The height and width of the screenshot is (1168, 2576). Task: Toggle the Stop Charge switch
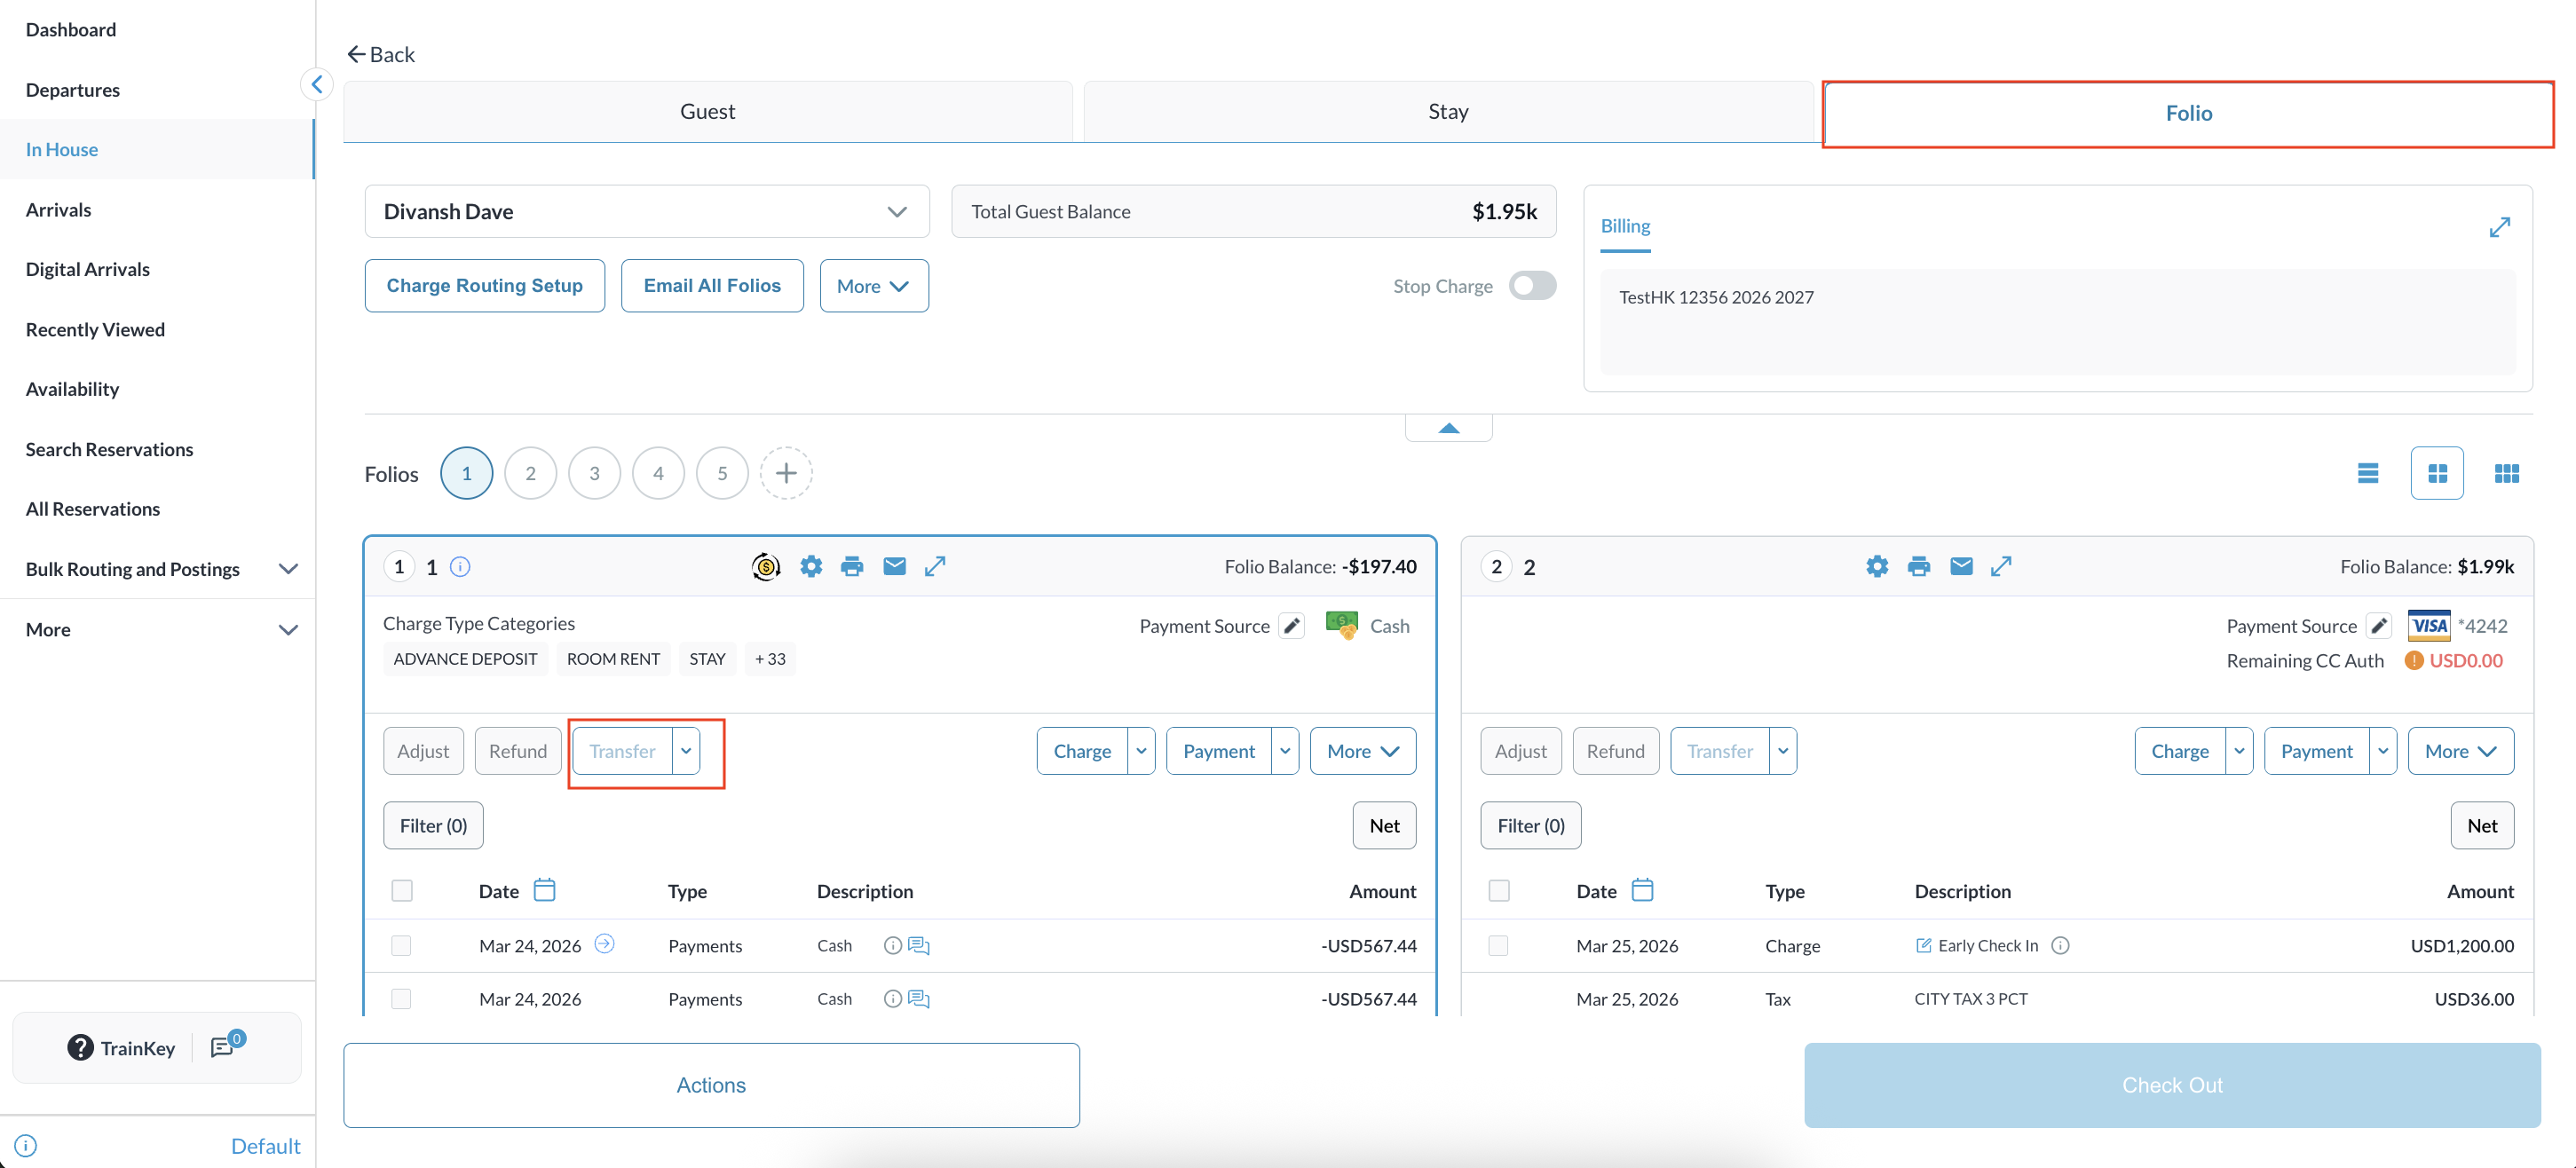coord(1532,286)
